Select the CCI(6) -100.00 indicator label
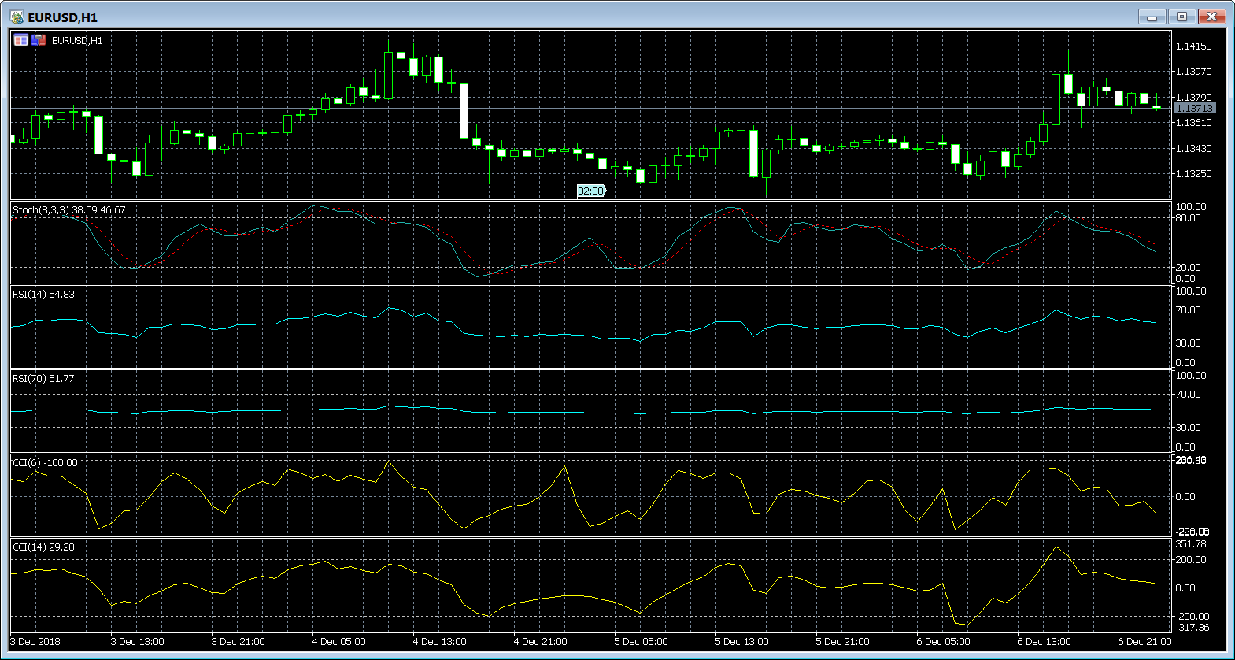 [x=46, y=463]
